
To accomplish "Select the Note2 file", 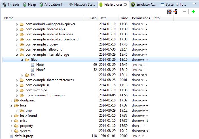I will pyautogui.click(x=41, y=70).
